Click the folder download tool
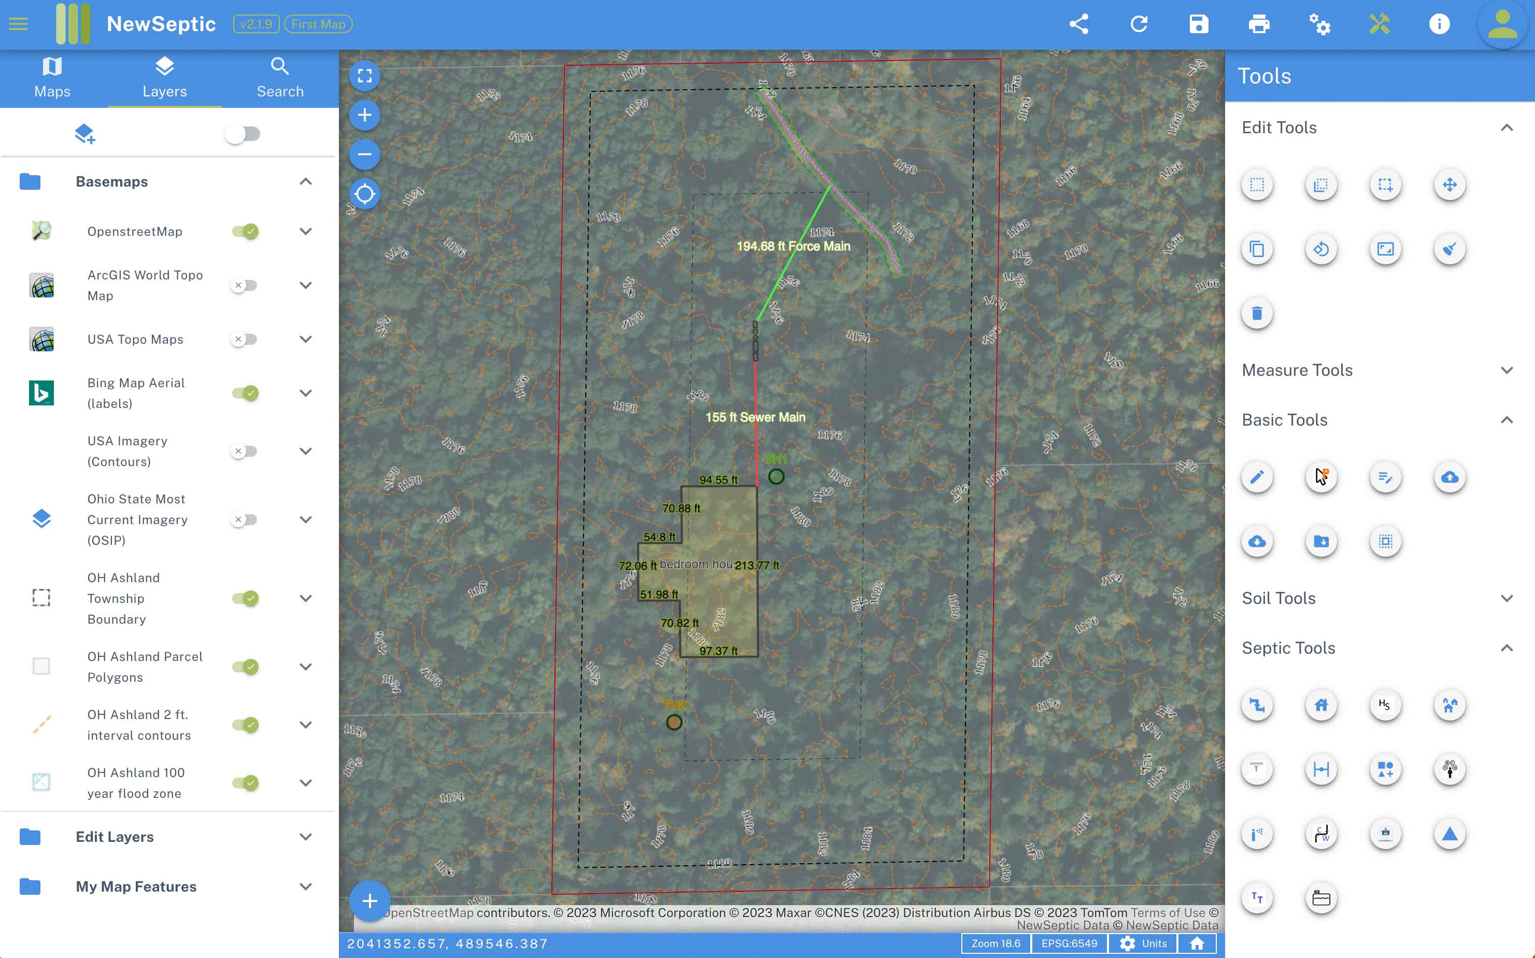This screenshot has width=1535, height=958. click(x=1321, y=542)
